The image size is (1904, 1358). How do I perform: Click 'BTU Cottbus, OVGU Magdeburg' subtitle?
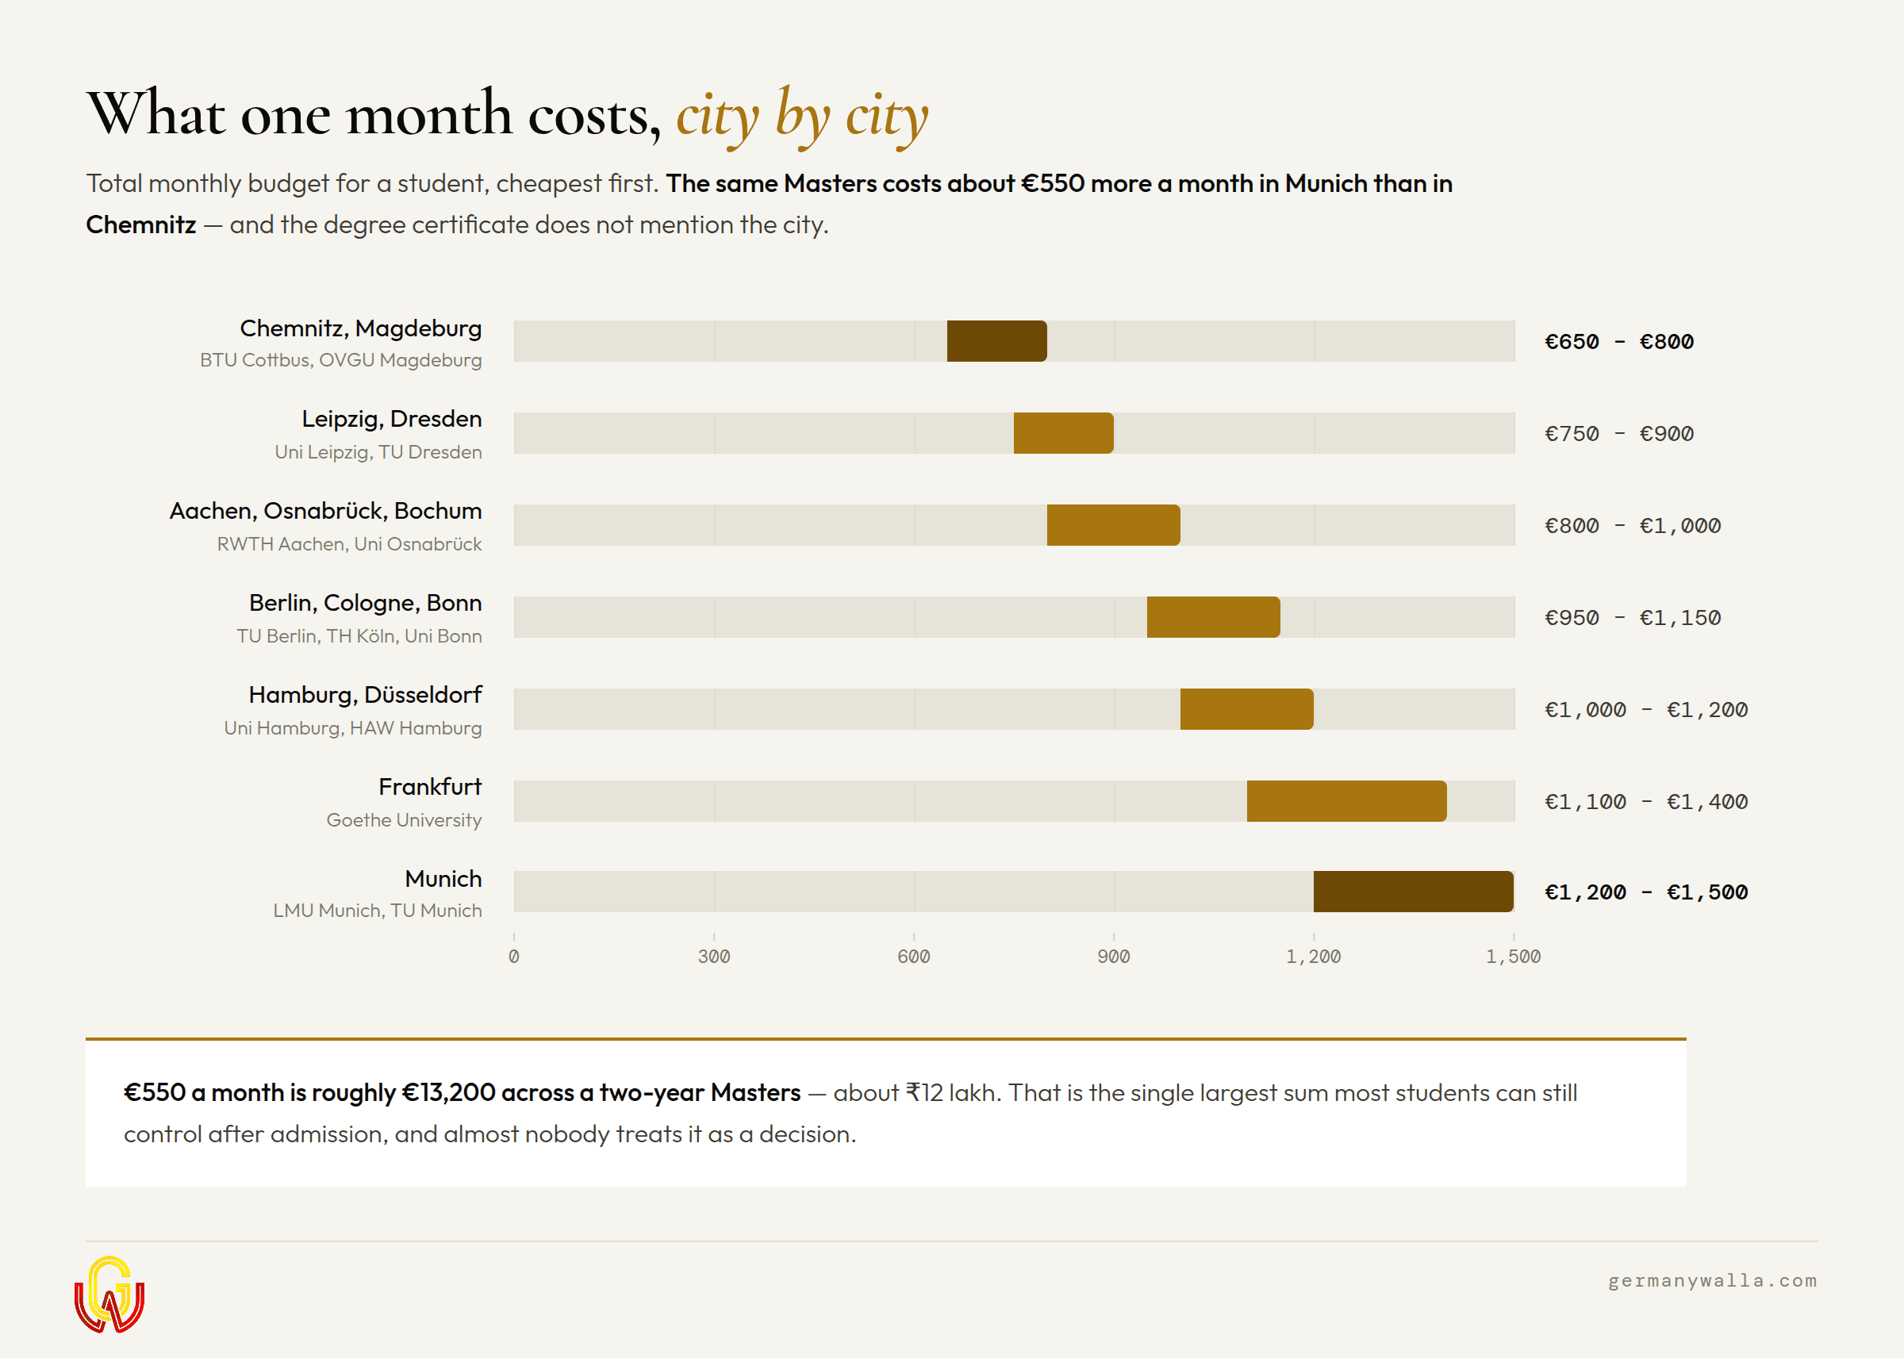pos(340,360)
